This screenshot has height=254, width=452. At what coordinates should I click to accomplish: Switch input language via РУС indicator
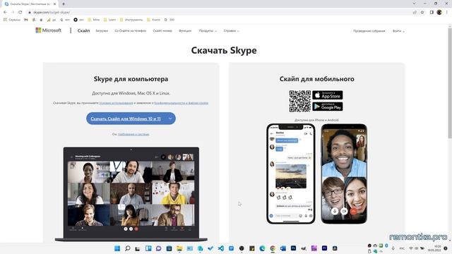[402, 248]
